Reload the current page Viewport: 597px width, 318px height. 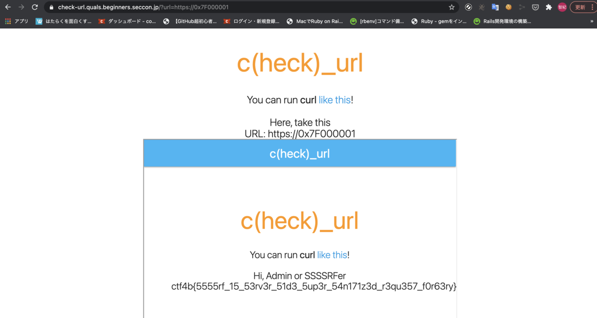pyautogui.click(x=34, y=7)
